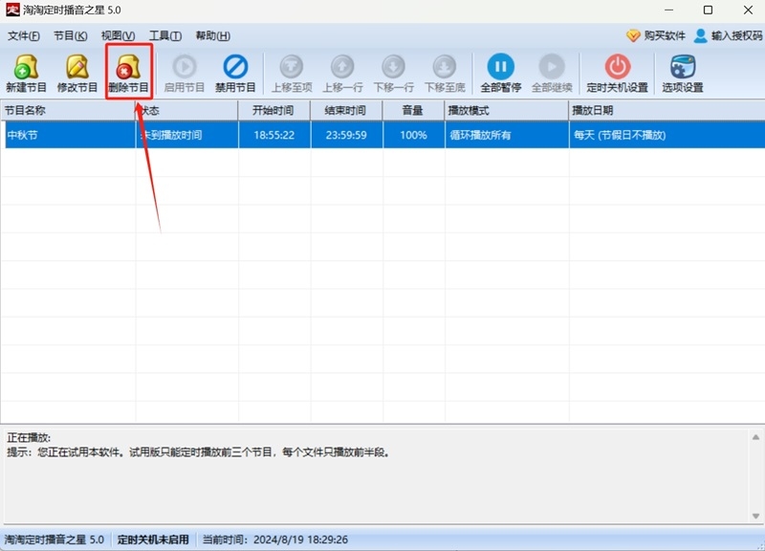The width and height of the screenshot is (765, 551).
Task: Click the 删除节目 delete program icon
Action: (132, 73)
